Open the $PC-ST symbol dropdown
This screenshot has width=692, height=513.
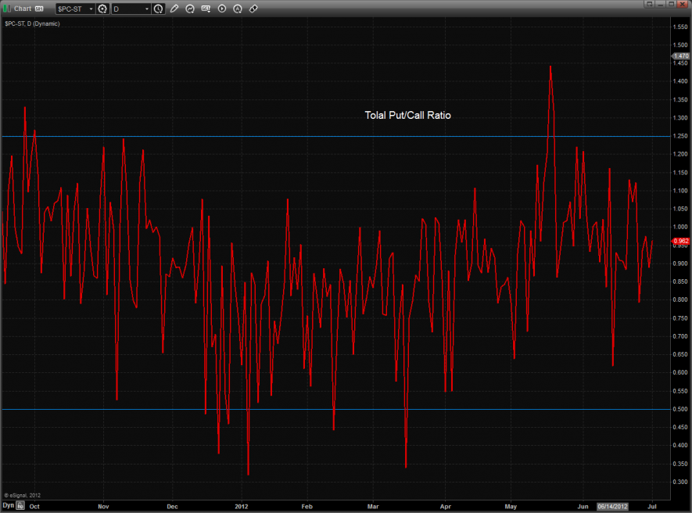(x=89, y=9)
